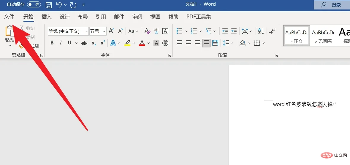Click the Borders icon
Screen dimensions: 350x165
click(257, 43)
